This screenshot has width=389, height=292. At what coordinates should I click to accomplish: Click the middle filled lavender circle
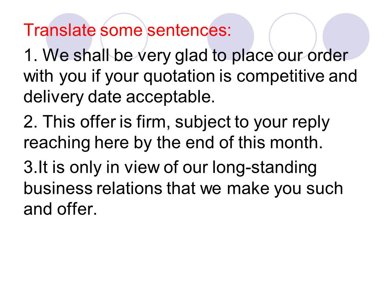[231, 37]
